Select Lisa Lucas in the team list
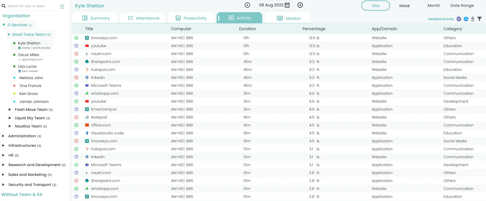 (x=27, y=66)
